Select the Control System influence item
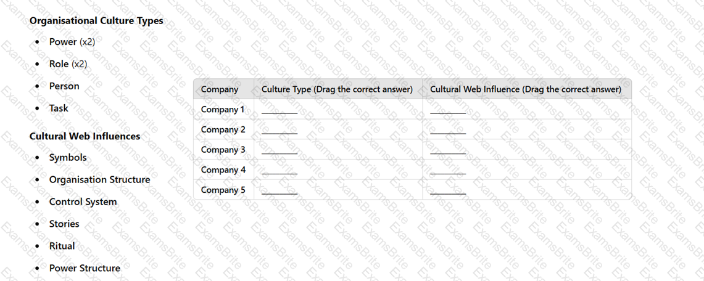Viewport: 704px width, 281px height. pos(83,202)
